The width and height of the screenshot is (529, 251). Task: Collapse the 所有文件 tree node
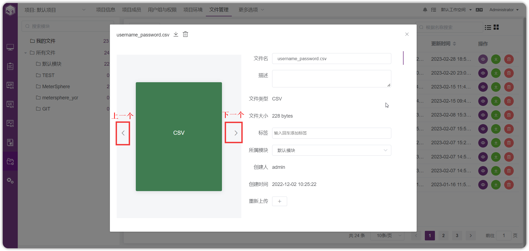(25, 53)
